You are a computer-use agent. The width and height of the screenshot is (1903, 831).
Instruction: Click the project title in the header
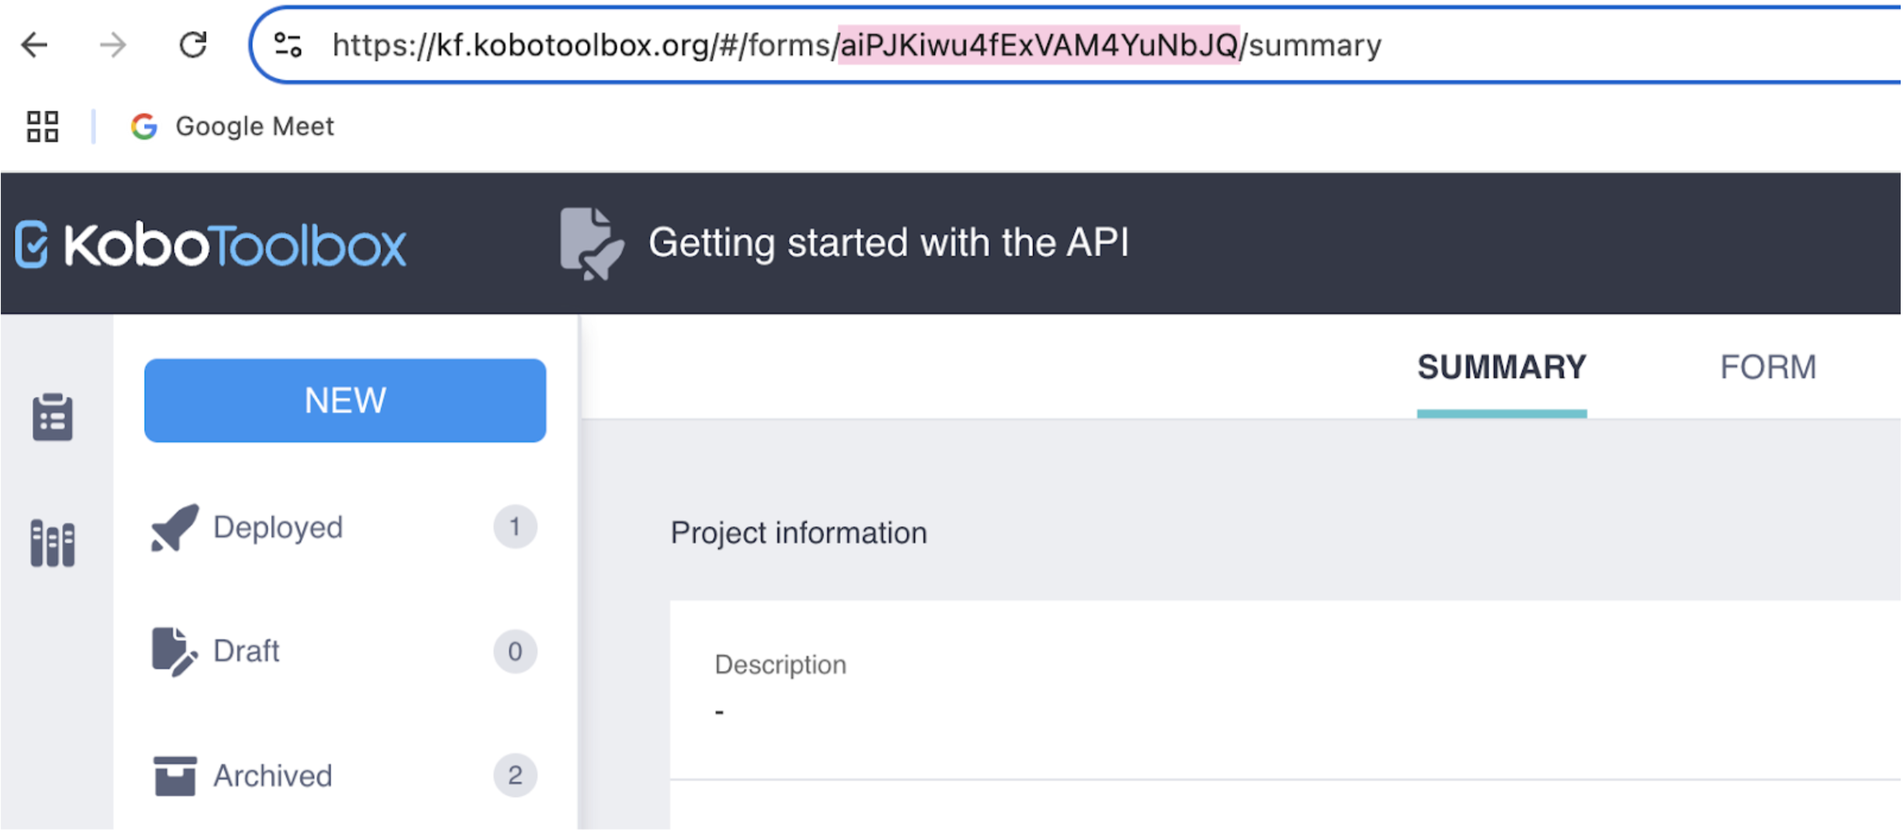click(889, 243)
